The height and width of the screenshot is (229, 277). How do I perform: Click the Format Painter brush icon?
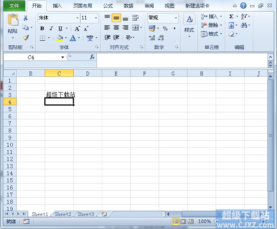click(26, 38)
